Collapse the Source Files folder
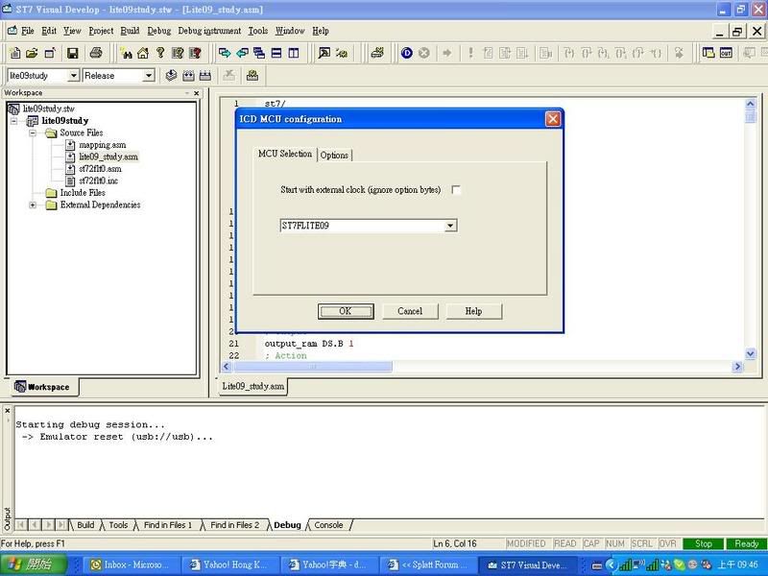This screenshot has width=768, height=576. [33, 132]
